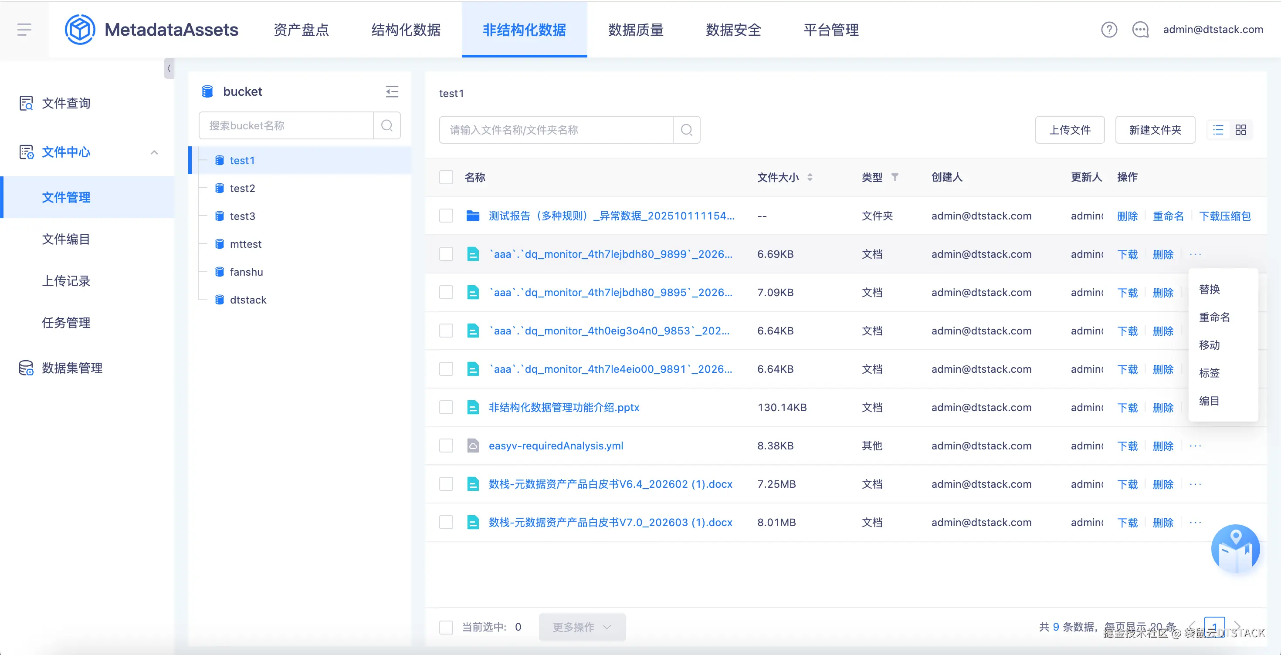This screenshot has width=1281, height=655.
Task: Click the hamburger menu icon top left
Action: 24,30
